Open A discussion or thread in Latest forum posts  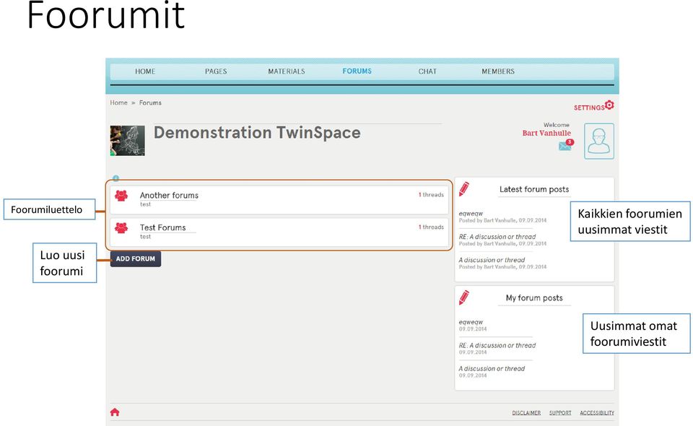click(492, 260)
